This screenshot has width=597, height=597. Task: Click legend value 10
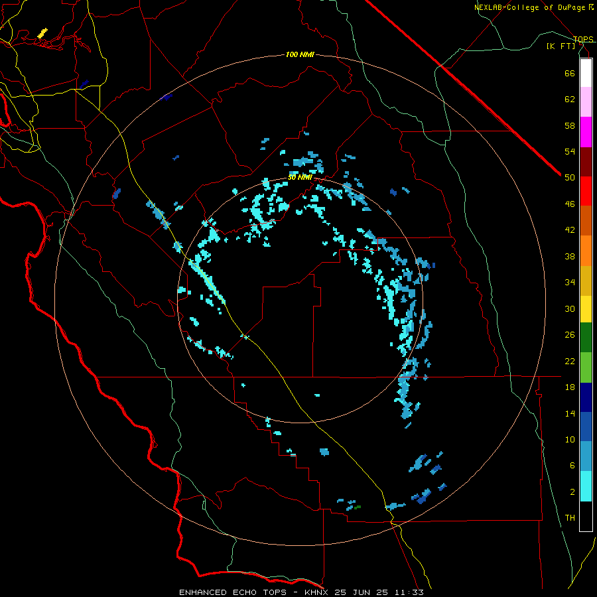(x=570, y=440)
